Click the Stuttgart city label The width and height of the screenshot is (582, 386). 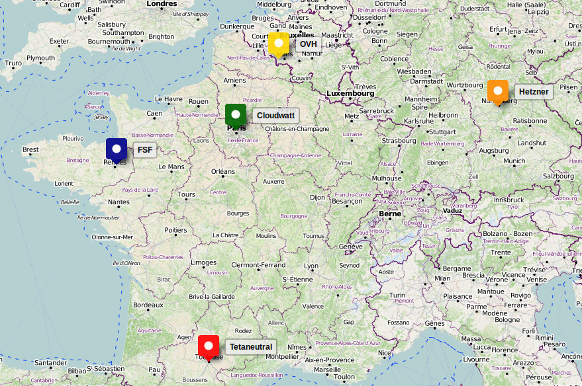pos(442,132)
